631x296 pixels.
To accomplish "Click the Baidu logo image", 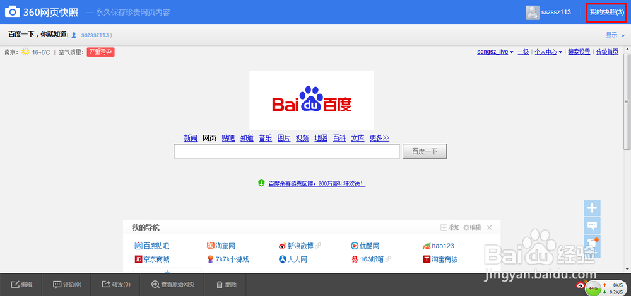I will [312, 100].
